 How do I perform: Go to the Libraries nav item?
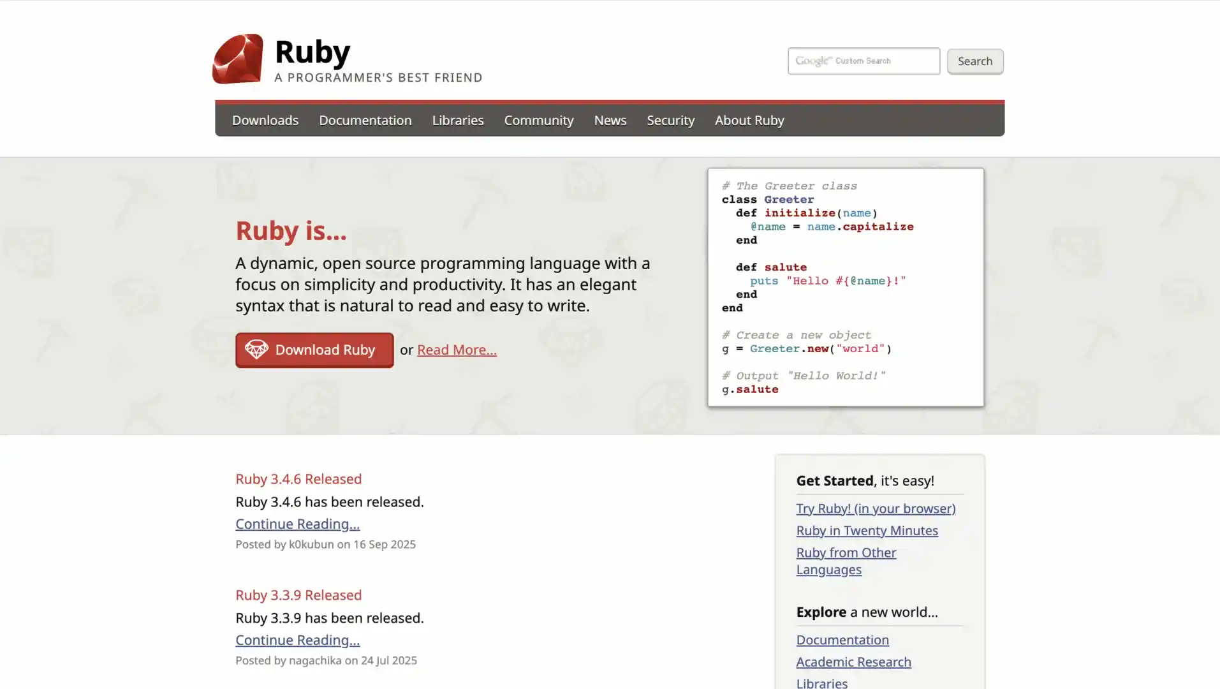pyautogui.click(x=457, y=120)
